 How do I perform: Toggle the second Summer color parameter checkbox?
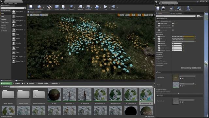[x=159, y=39]
